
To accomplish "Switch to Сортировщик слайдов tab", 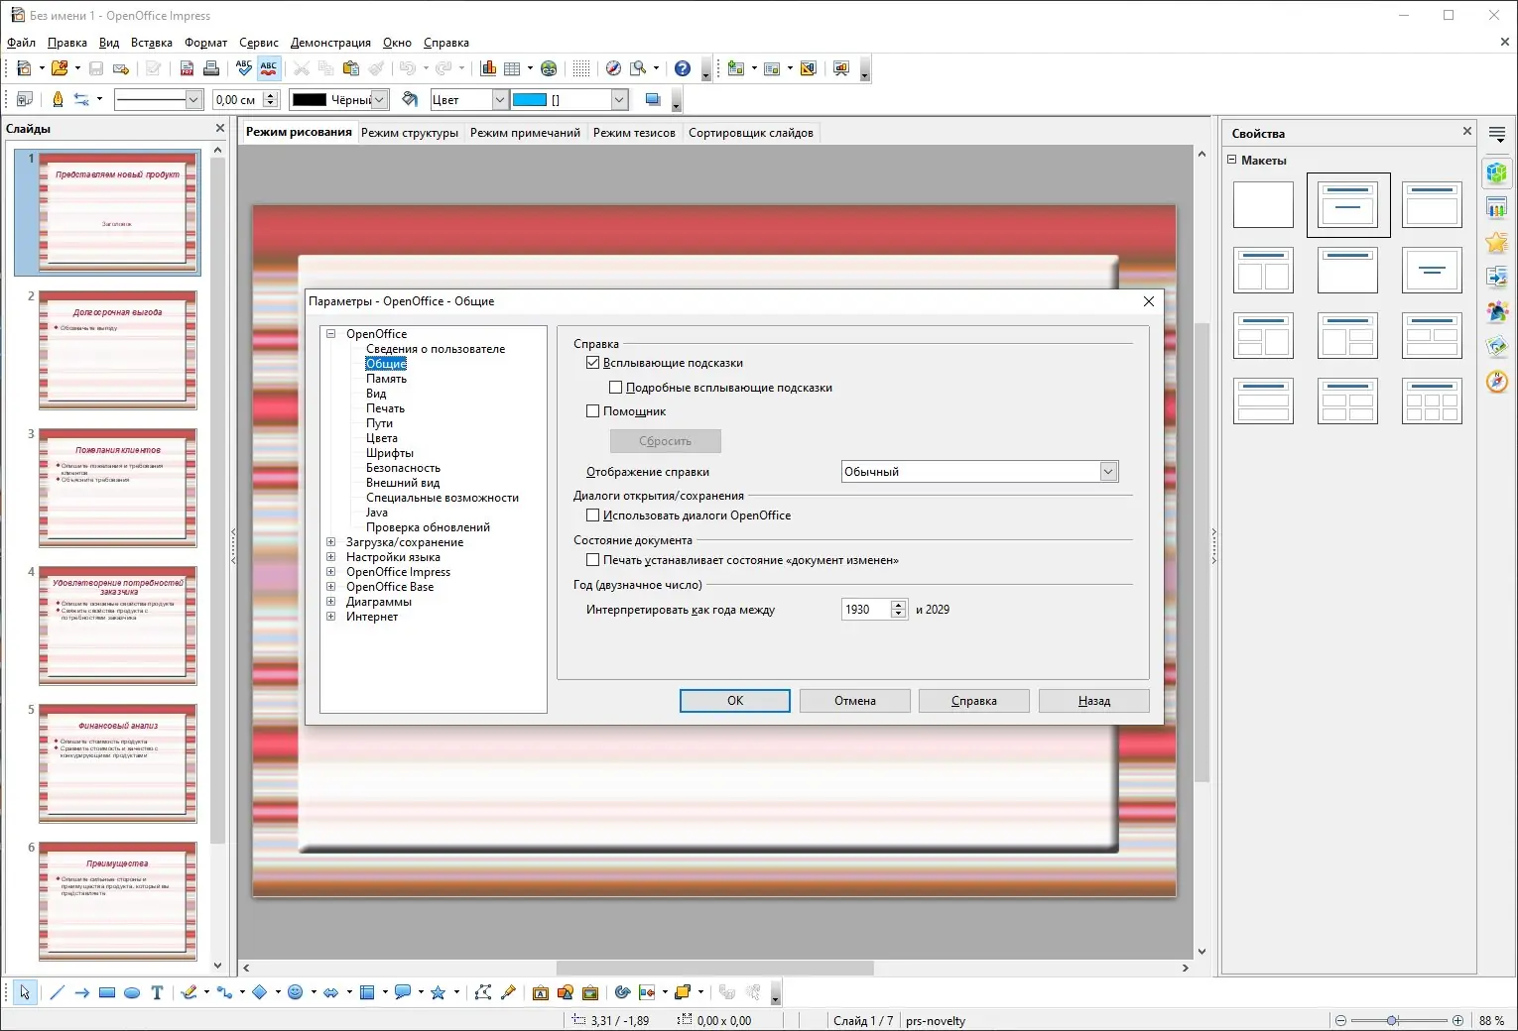I will coord(750,133).
